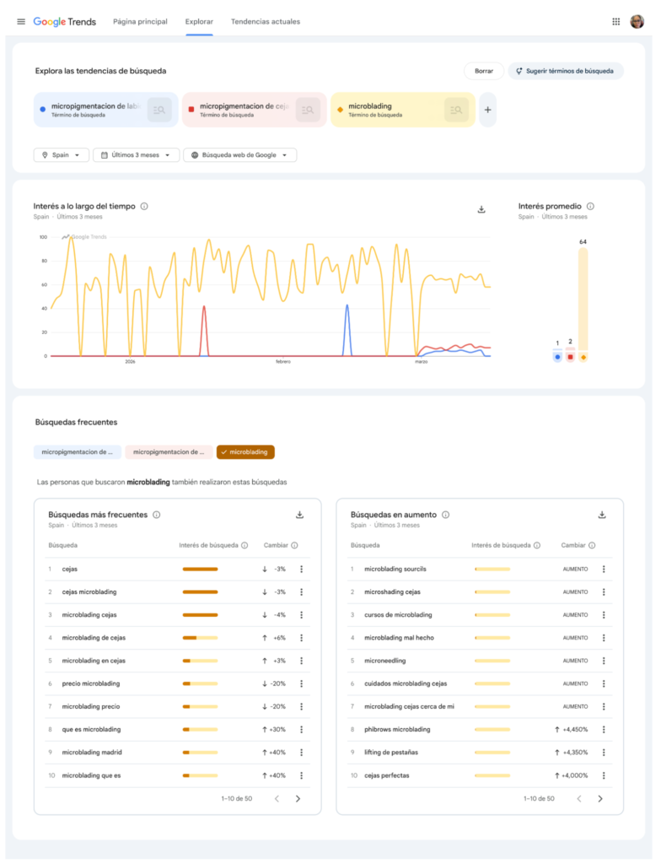
Task: Show info for Búsquedas en aumento
Action: coord(446,515)
